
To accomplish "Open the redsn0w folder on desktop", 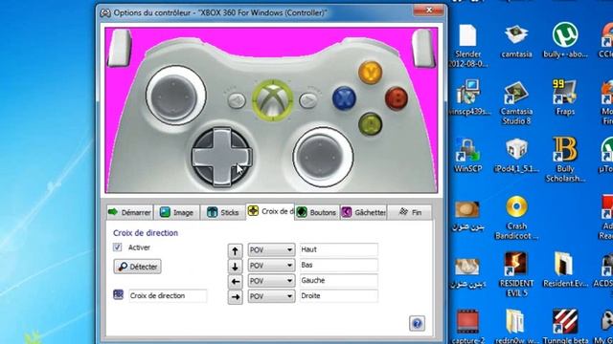I will [516, 327].
